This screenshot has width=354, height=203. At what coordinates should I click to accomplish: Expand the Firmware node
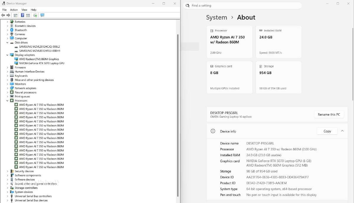click(x=7, y=67)
